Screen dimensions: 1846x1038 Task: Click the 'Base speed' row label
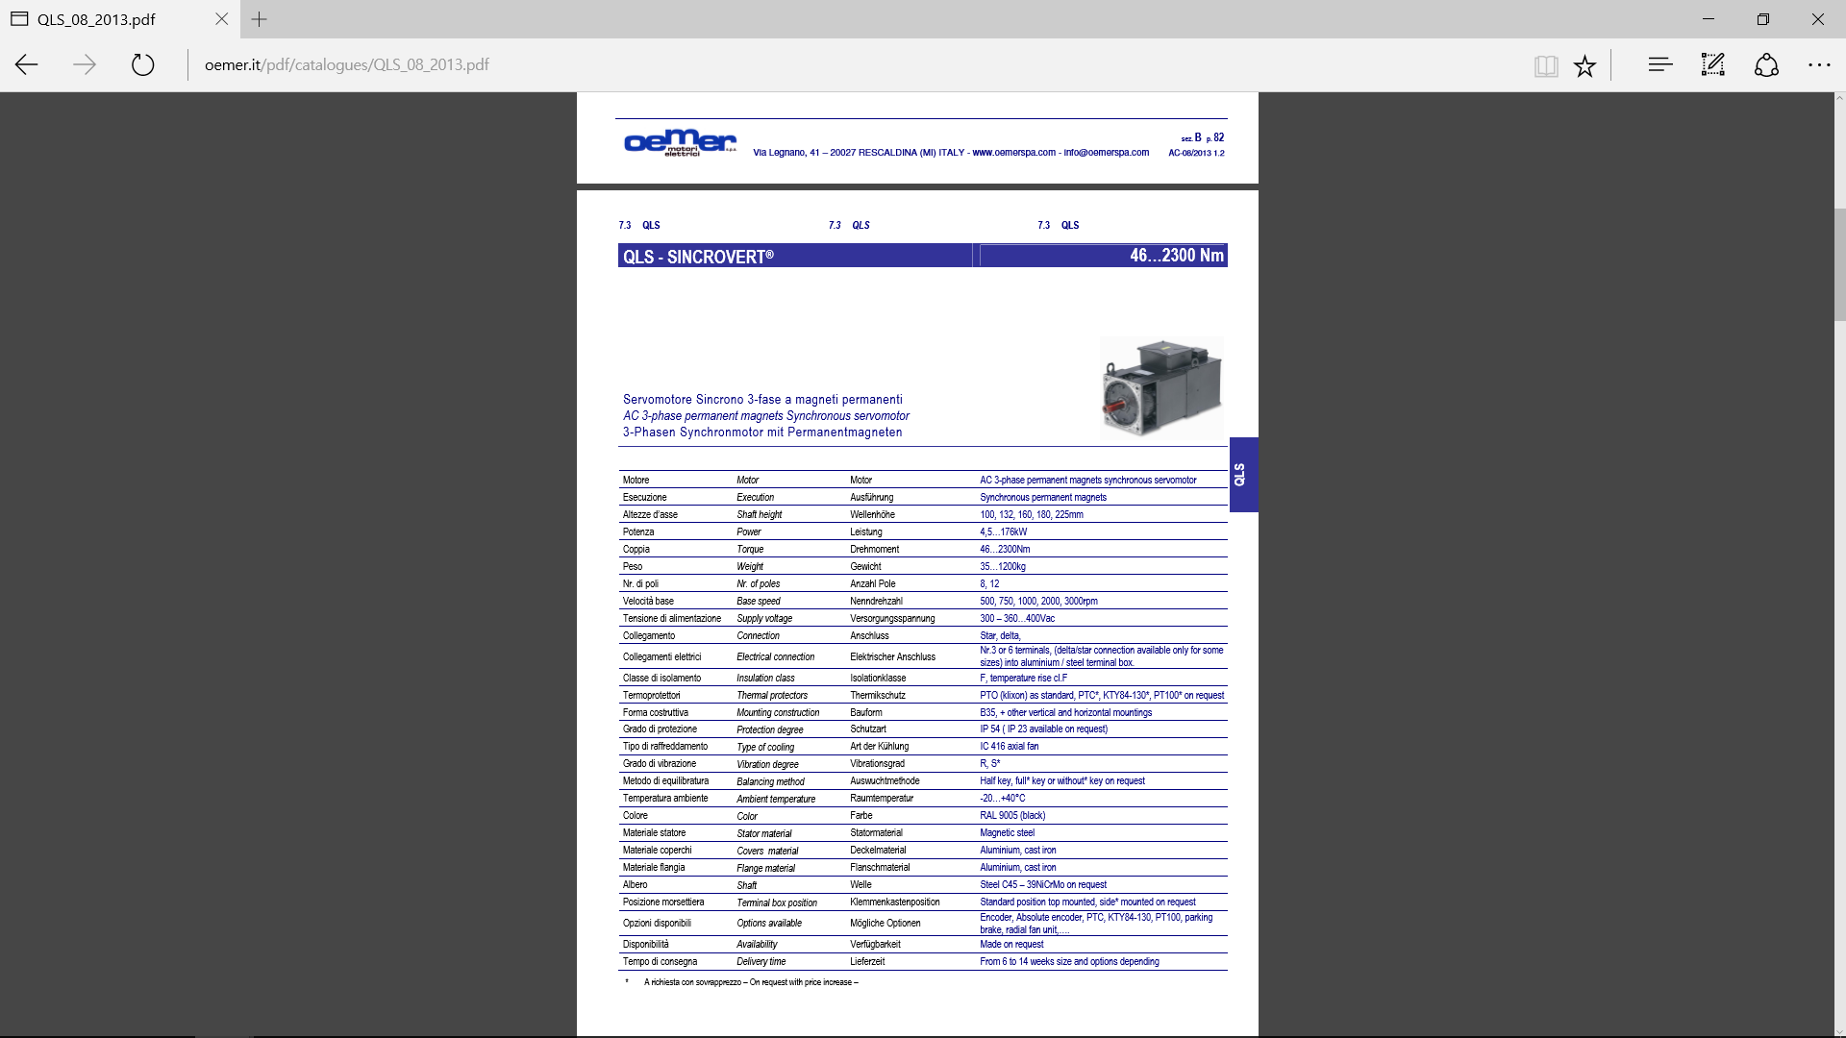point(758,602)
